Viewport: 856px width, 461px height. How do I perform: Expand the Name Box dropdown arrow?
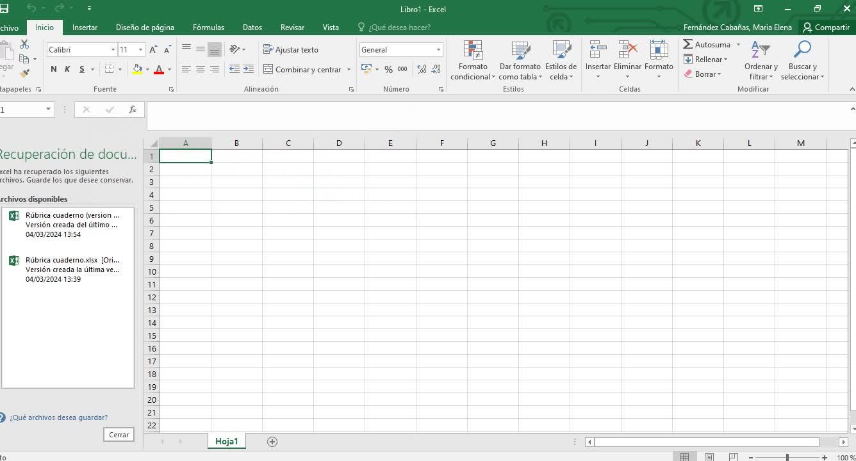point(48,109)
